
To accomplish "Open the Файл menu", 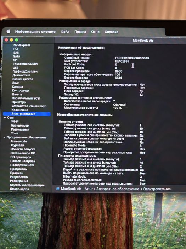I will click(x=65, y=32).
